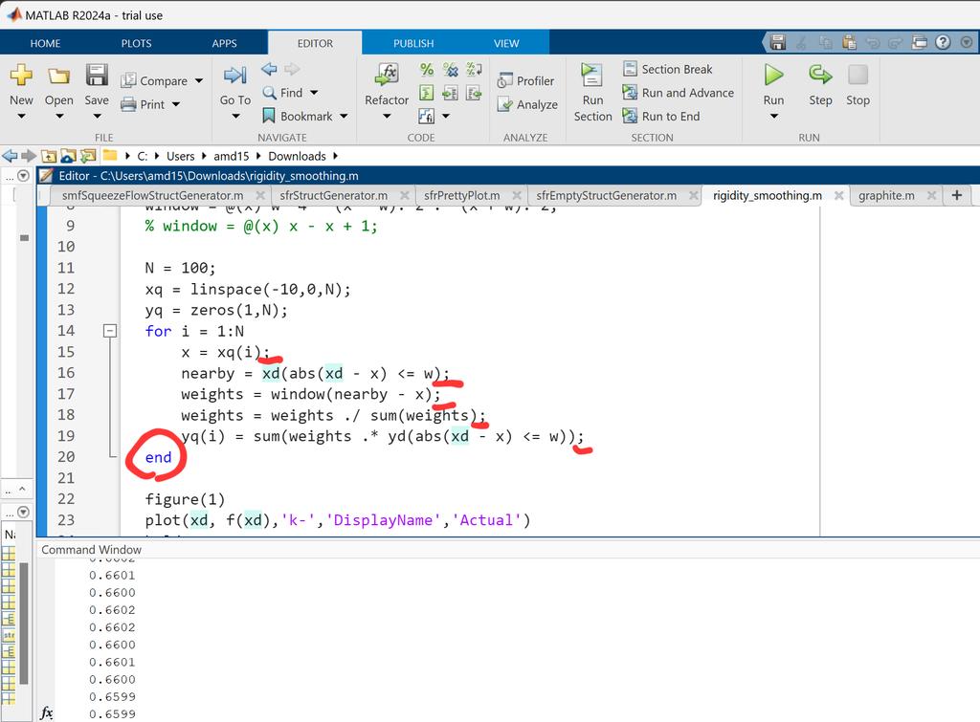Click the Print button

point(144,104)
